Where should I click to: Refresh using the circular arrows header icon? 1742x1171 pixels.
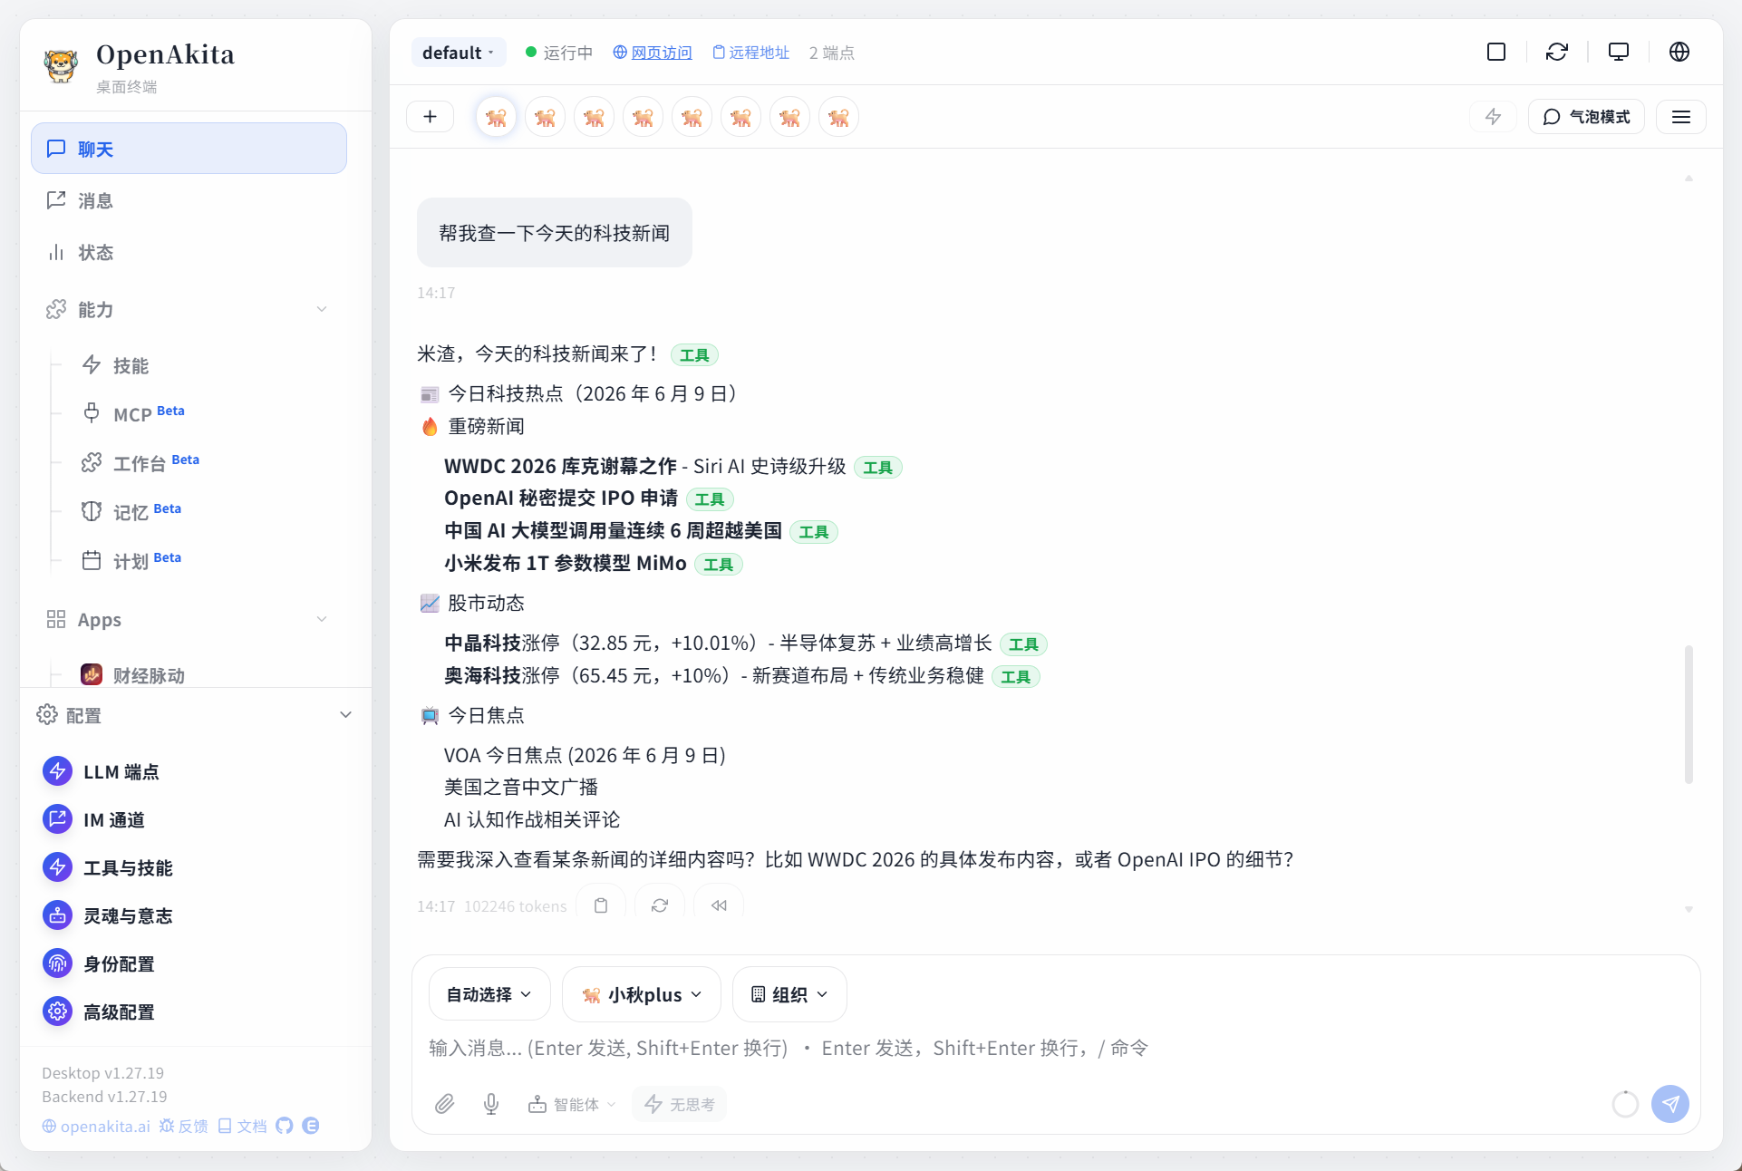[x=1557, y=52]
